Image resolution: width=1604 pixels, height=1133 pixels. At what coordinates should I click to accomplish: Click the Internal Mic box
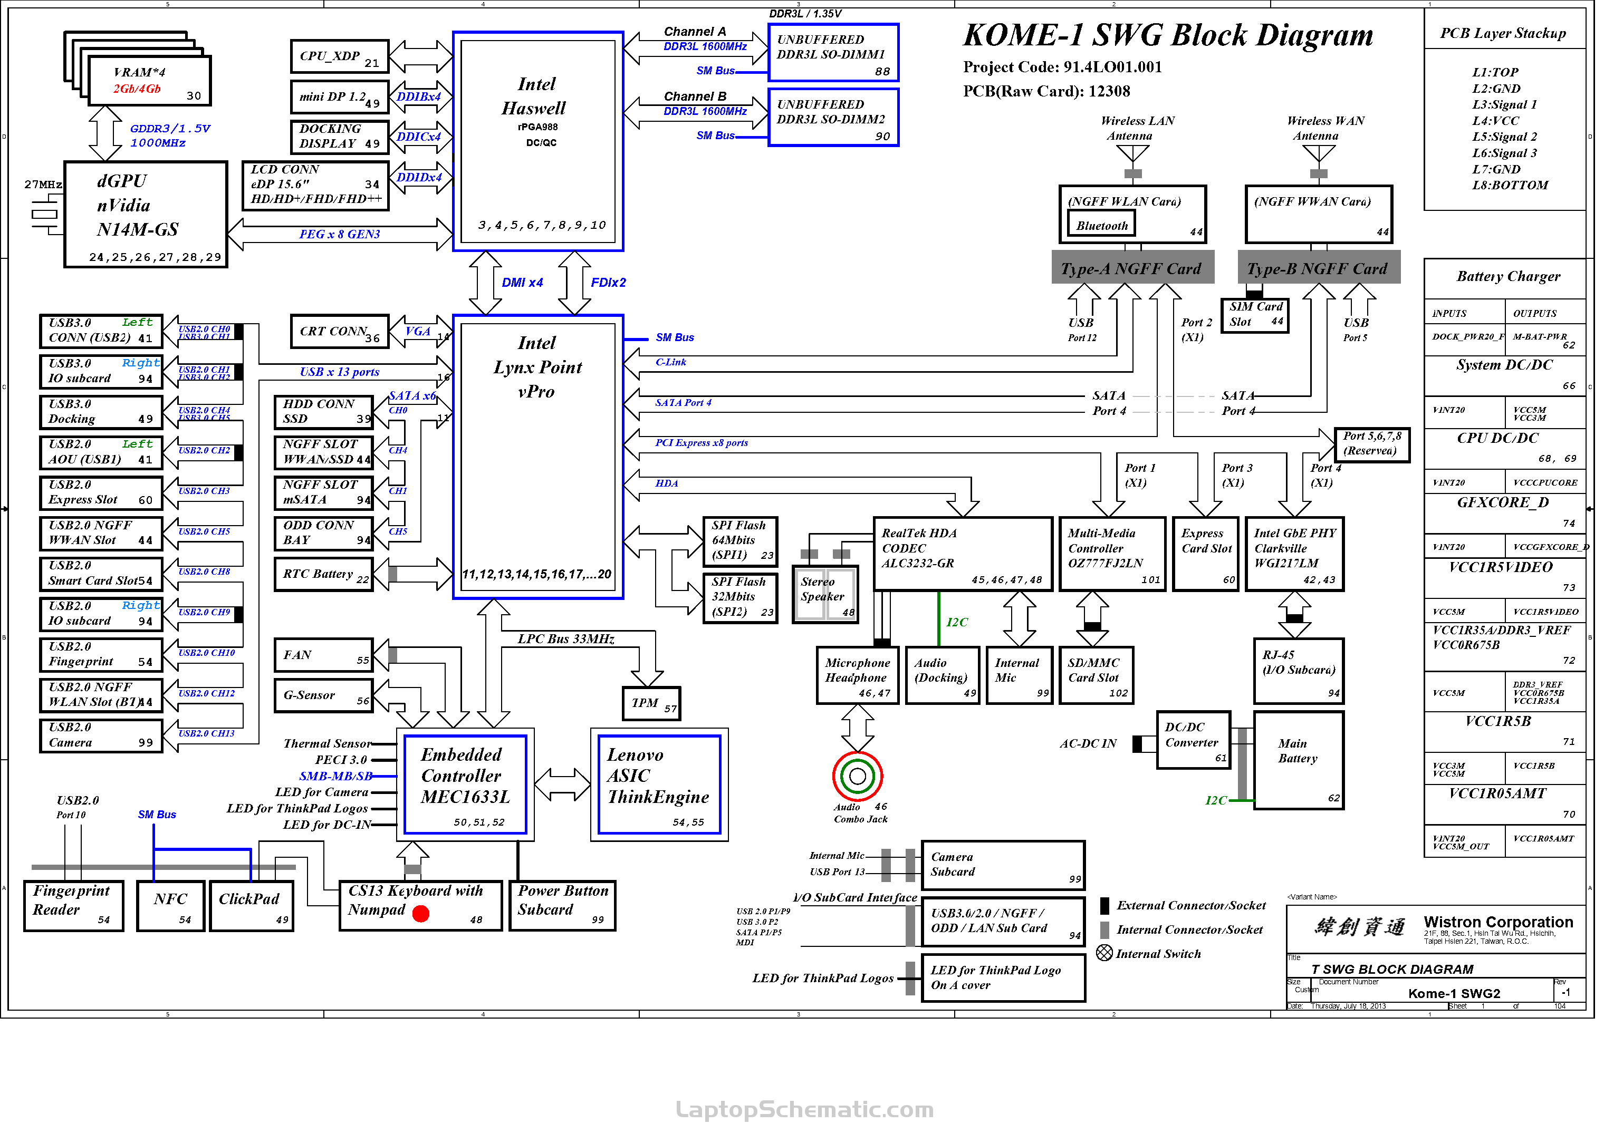coord(1019,675)
